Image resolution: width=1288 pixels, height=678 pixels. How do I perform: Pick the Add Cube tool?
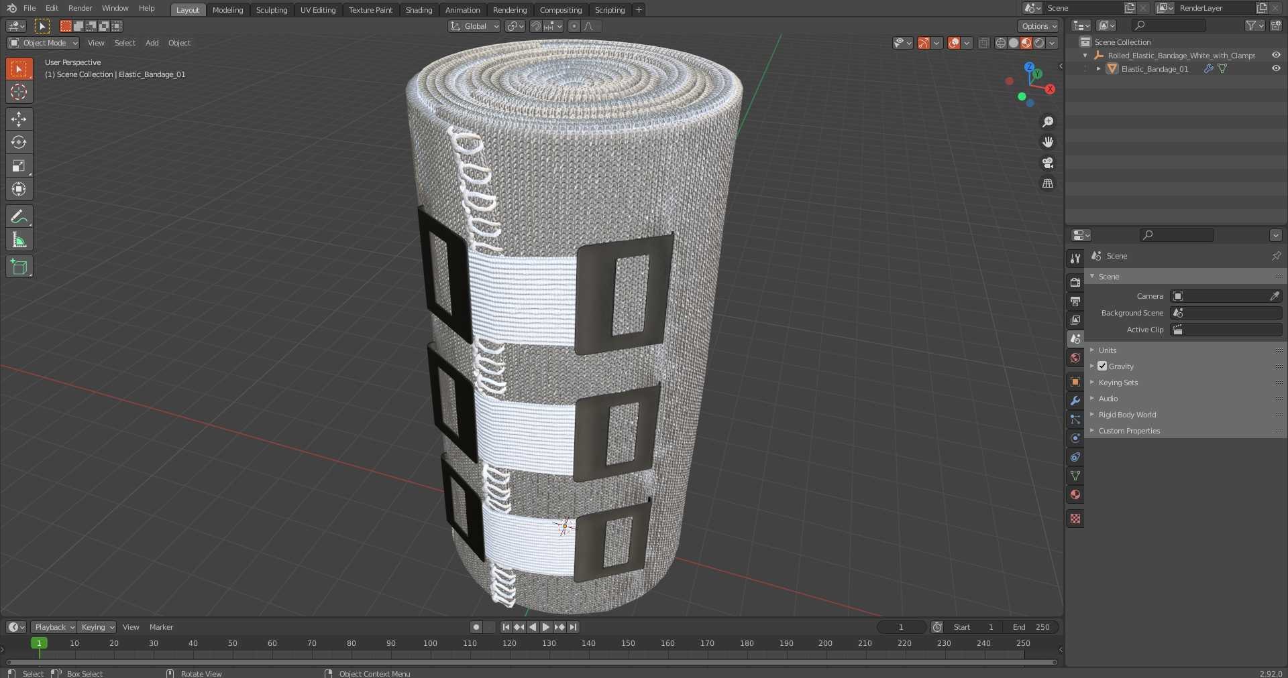[19, 267]
